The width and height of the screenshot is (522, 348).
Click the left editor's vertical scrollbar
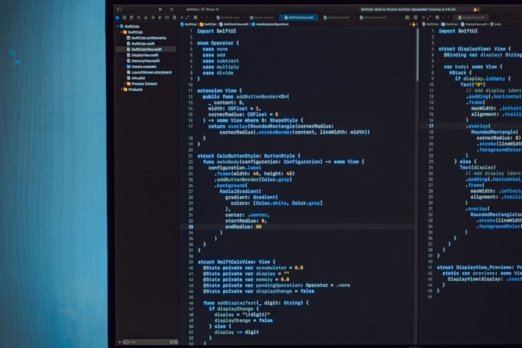click(x=416, y=57)
